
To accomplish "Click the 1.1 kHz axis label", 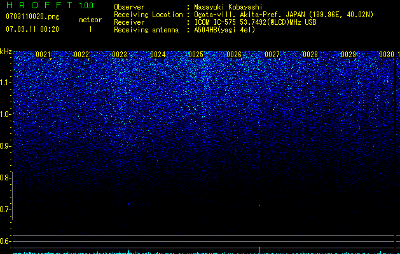I will (6, 83).
